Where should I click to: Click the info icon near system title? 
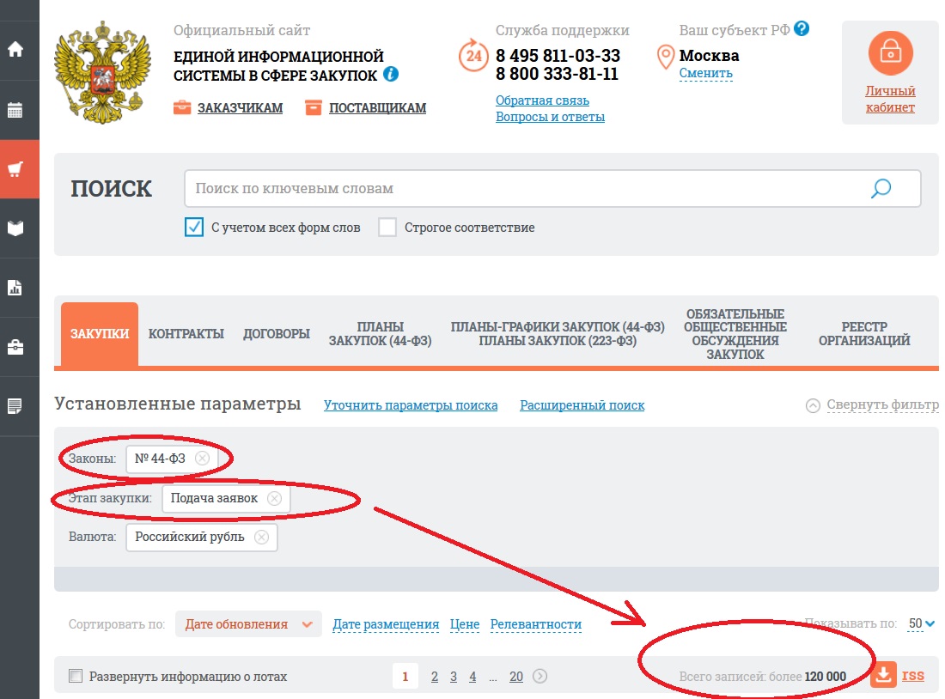click(391, 75)
